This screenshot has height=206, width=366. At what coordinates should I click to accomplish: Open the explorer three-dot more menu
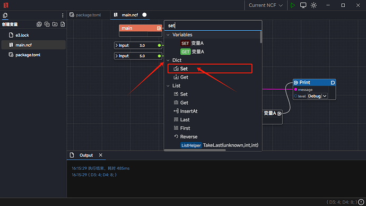[63, 15]
